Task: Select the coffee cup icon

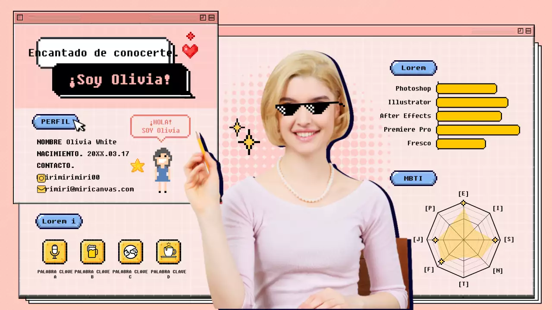Action: 169,251
